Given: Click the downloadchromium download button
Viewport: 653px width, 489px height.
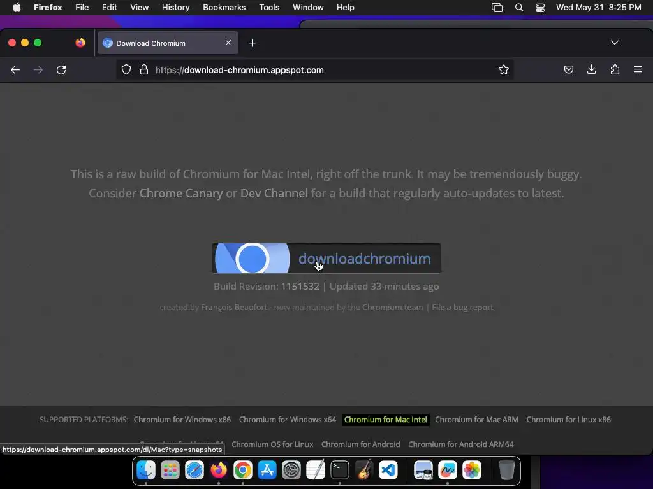Looking at the screenshot, I should point(326,259).
